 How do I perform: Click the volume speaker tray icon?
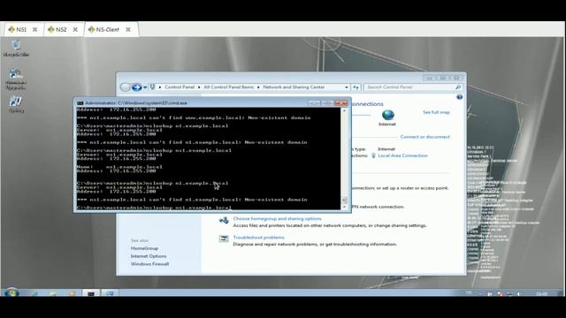coord(519,294)
